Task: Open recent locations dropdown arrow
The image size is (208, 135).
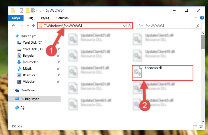Action: click(x=28, y=26)
